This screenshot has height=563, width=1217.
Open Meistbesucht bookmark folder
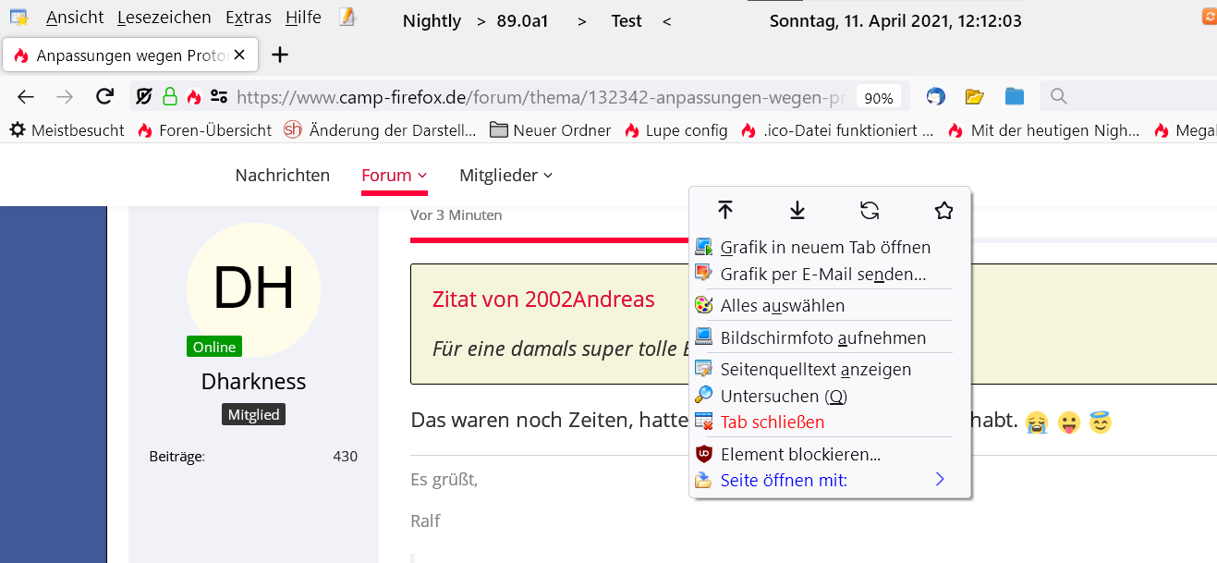pos(67,130)
